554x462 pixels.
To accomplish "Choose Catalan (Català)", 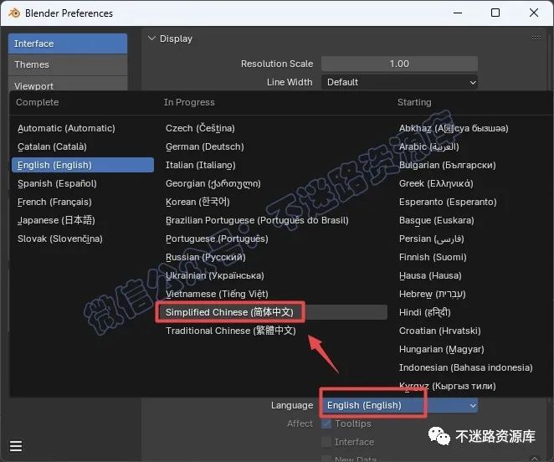I will tap(83, 146).
